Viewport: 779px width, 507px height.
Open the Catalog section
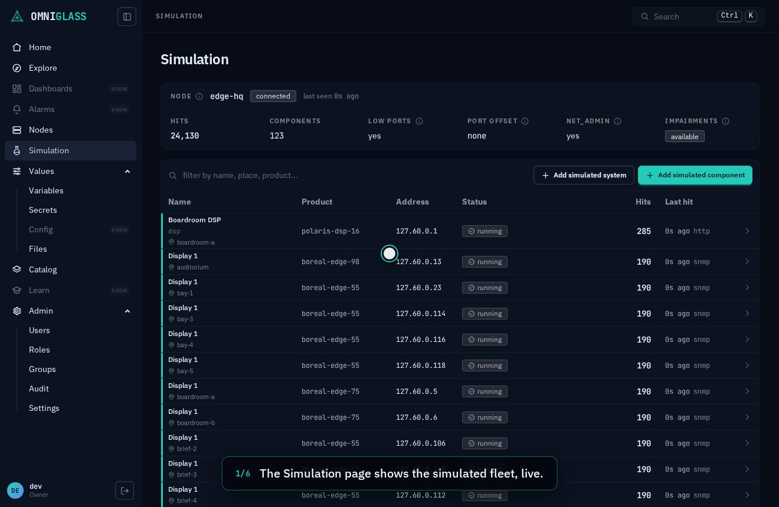coord(70,269)
